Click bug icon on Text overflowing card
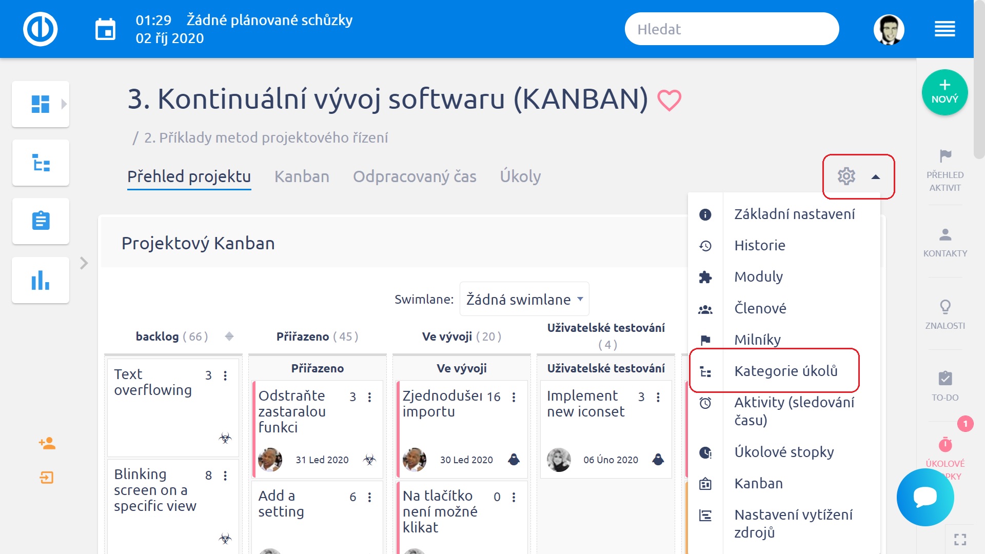985x554 pixels. pos(225,438)
